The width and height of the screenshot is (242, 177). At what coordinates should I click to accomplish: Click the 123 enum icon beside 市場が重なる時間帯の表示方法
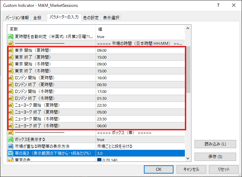(x=11, y=146)
